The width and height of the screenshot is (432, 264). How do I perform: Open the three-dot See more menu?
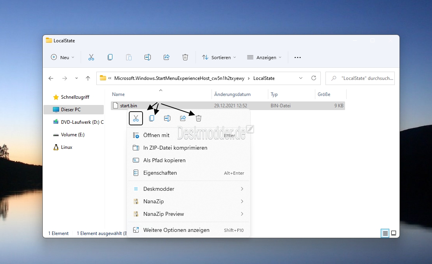tap(298, 57)
